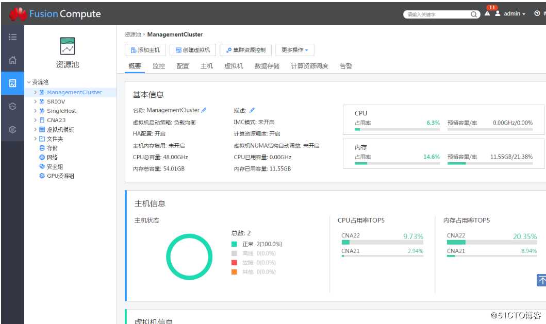
Task: Click the VM template icon in tree
Action: coord(42,129)
